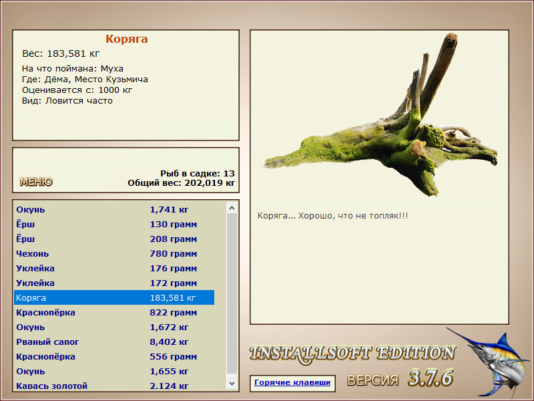Select the Чехонь 780 грамм row
This screenshot has width=534, height=401.
(x=114, y=254)
